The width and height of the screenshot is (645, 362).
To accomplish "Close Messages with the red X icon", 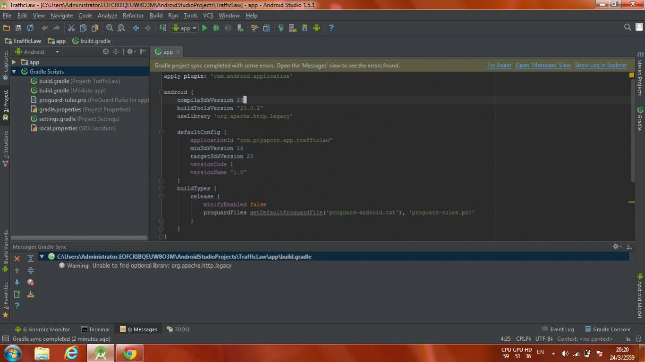I will tap(17, 259).
